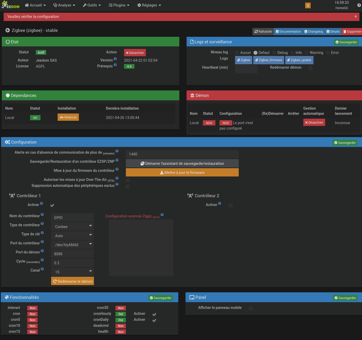Open the Analyse menu
Image resolution: width=362 pixels, height=340 pixels.
[64, 5]
